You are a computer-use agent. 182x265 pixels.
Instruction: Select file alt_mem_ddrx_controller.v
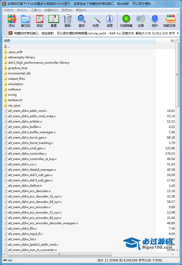pyautogui.click(x=27, y=154)
